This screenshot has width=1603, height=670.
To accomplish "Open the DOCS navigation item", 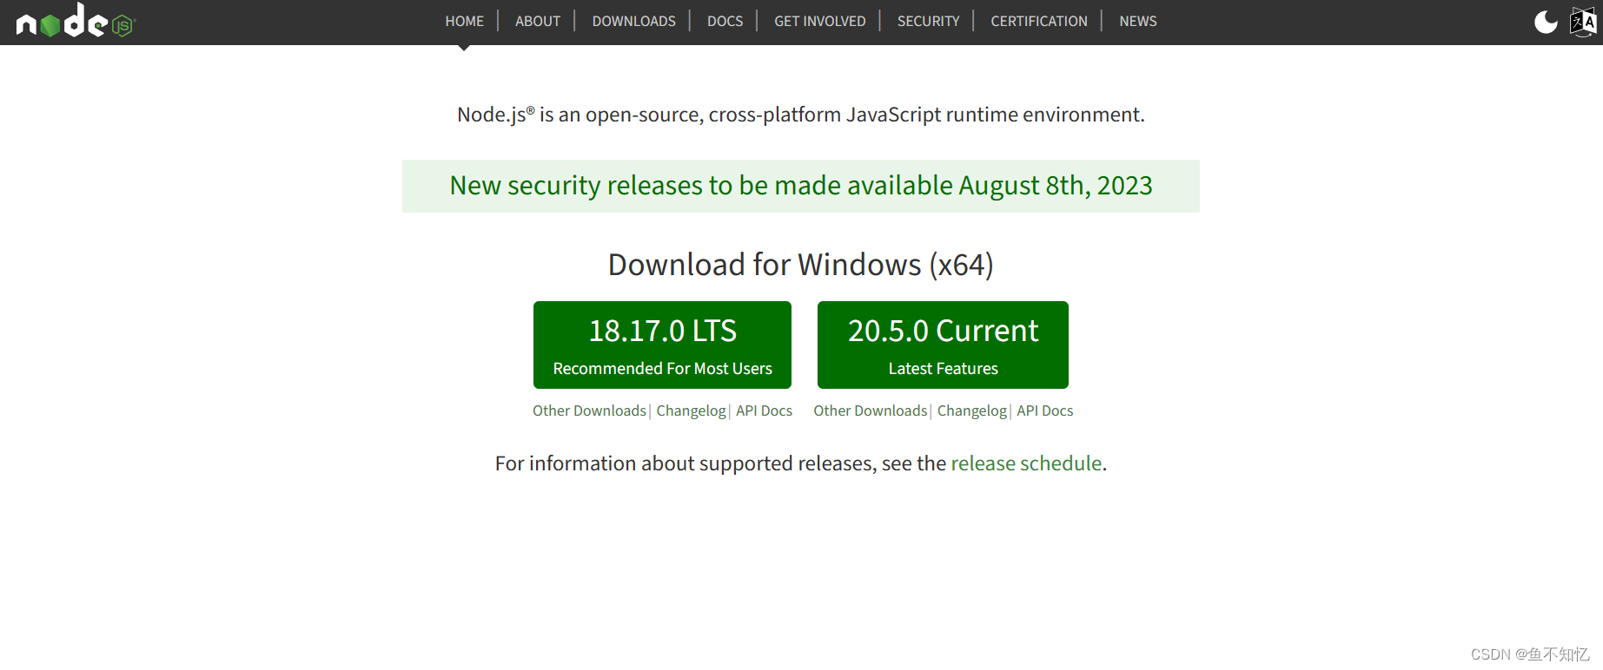I will coord(725,21).
